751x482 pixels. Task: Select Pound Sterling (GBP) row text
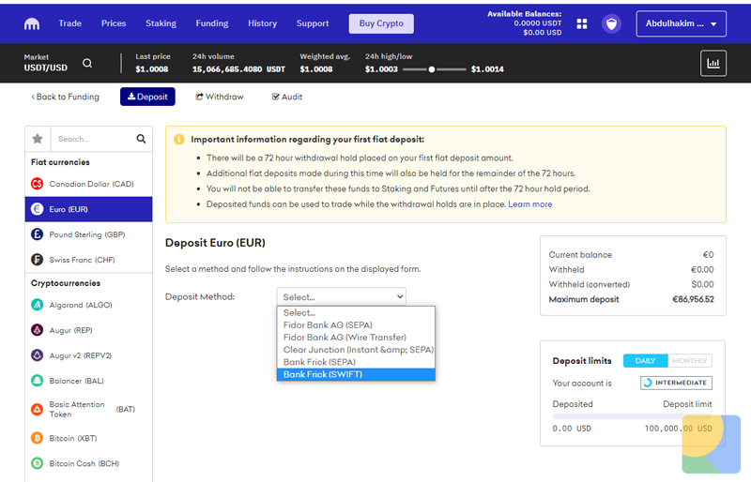[x=87, y=234]
